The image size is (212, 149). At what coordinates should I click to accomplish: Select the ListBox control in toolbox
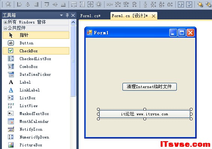click(36, 98)
